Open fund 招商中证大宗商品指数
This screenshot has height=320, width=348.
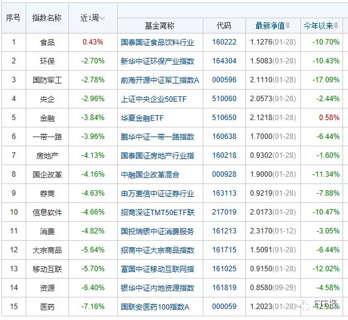[158, 250]
